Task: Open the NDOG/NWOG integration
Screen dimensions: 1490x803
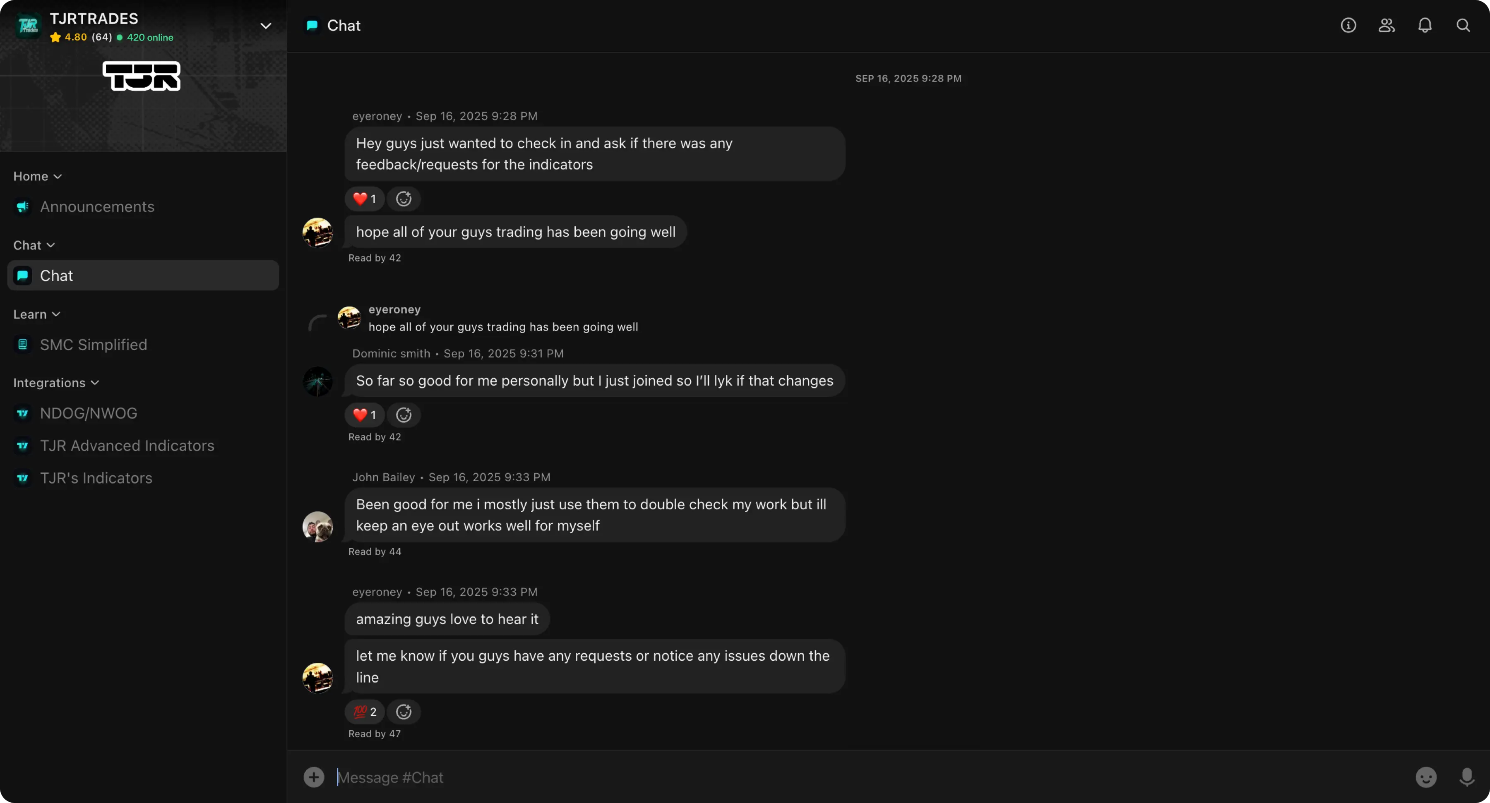Action: (88, 413)
